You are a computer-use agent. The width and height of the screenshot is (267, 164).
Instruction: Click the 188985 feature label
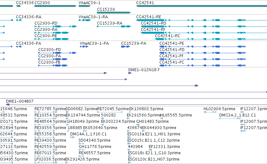click(75, 128)
